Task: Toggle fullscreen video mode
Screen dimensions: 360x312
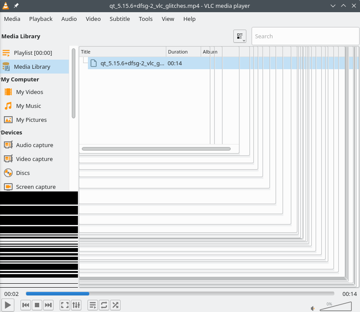Action: pyautogui.click(x=65, y=305)
